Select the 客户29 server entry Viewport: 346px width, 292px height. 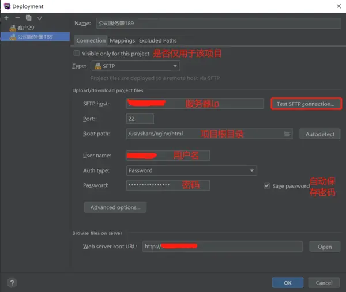coord(35,28)
